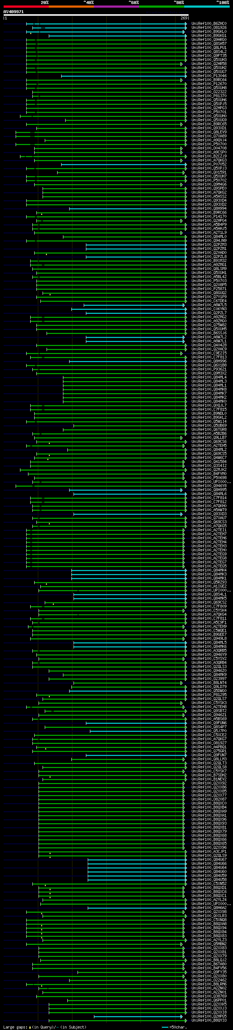Open hit UniRef100_B8LQJ2
Image resolution: width=233 pixels, height=1030 pixels.
click(x=209, y=960)
